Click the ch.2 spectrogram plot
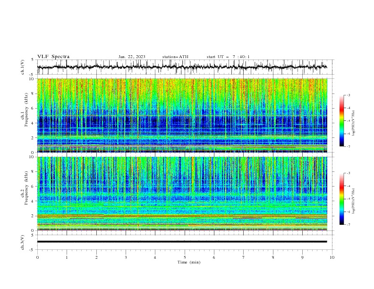The height and width of the screenshot is (289, 374). (x=182, y=194)
